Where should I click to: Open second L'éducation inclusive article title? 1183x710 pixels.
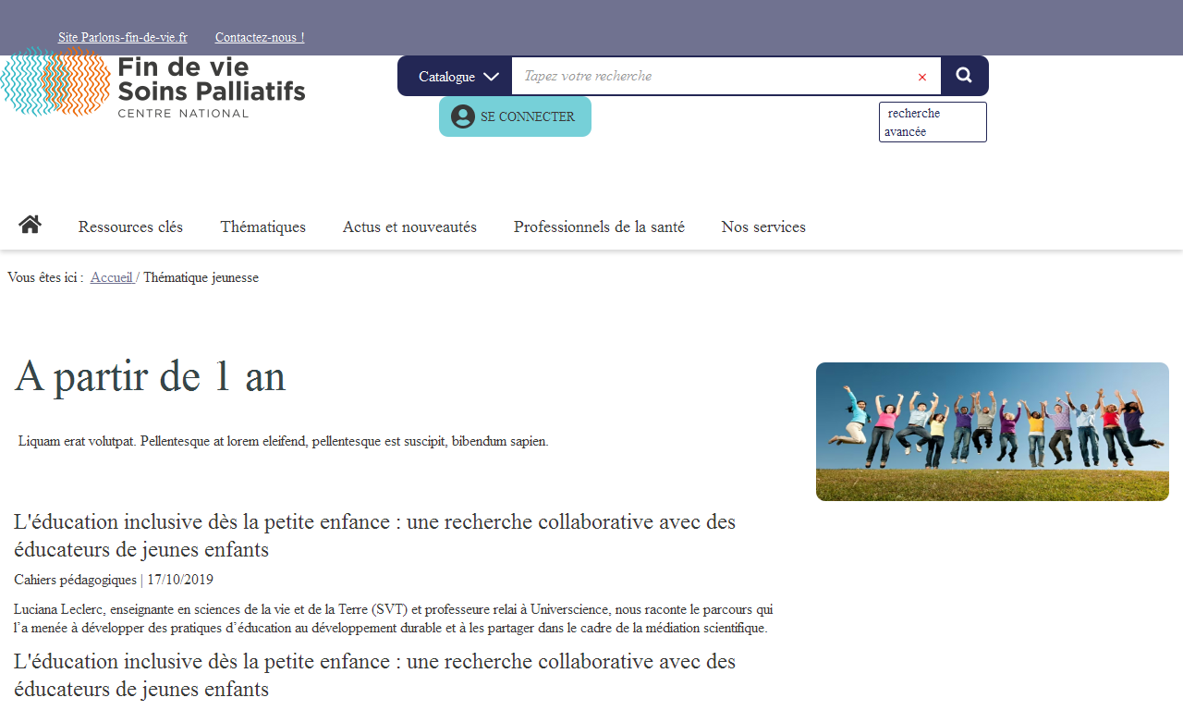pyautogui.click(x=374, y=675)
